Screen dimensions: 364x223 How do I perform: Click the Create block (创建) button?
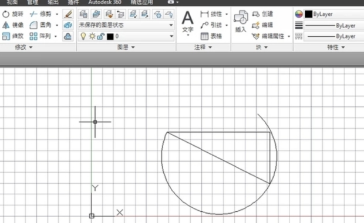click(x=262, y=14)
